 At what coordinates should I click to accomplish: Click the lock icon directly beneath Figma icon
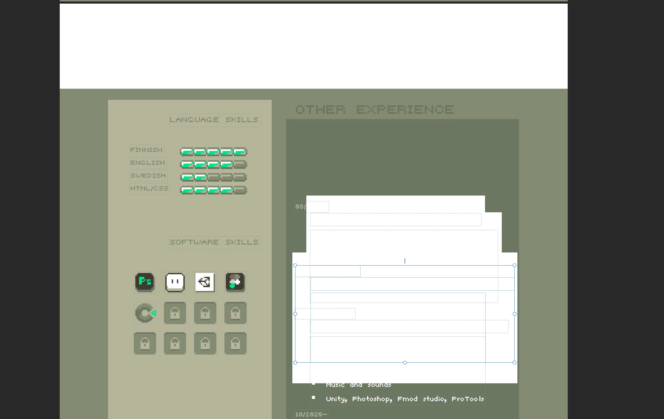235,313
